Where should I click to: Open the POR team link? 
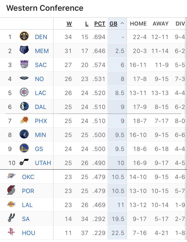point(28,191)
